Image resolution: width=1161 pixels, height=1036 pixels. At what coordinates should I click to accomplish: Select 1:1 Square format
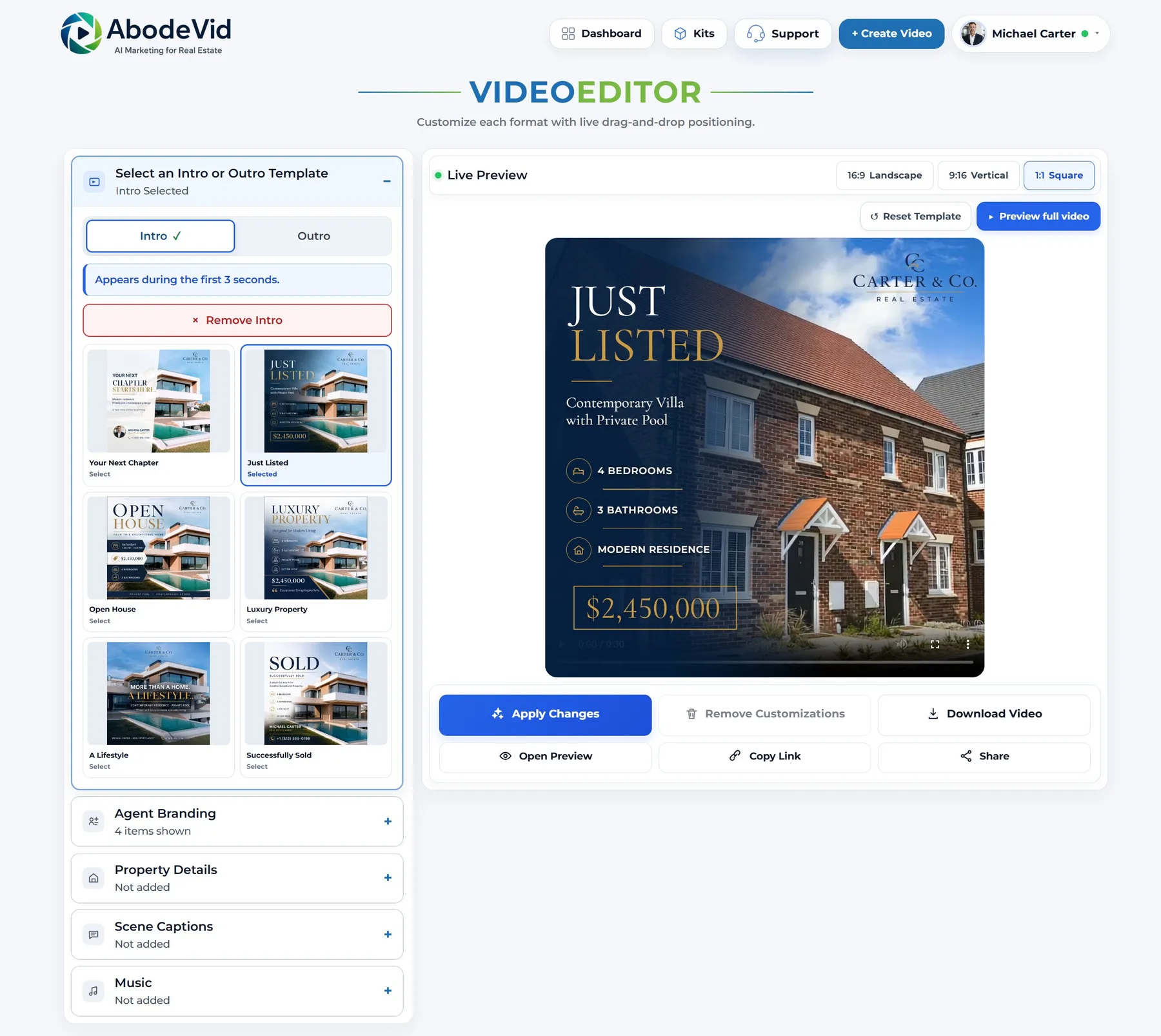point(1058,175)
